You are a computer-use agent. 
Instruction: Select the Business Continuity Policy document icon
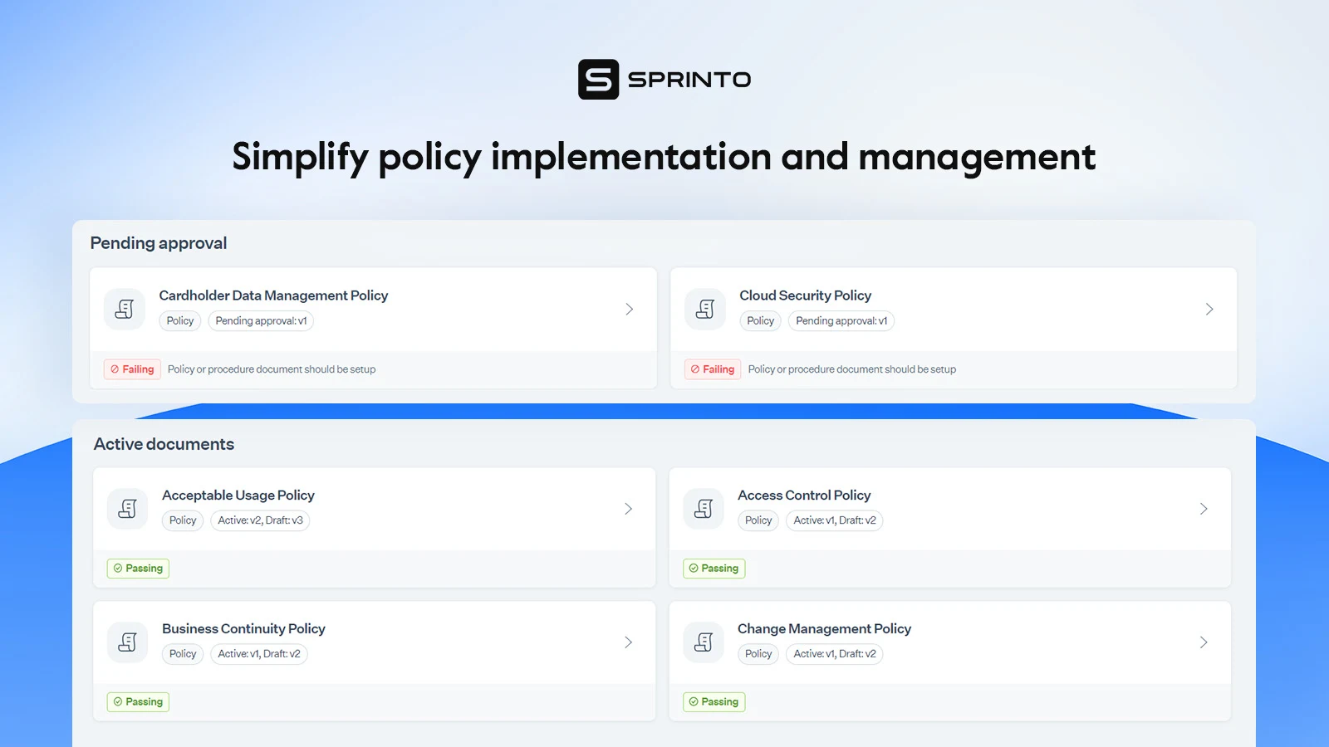coord(126,642)
